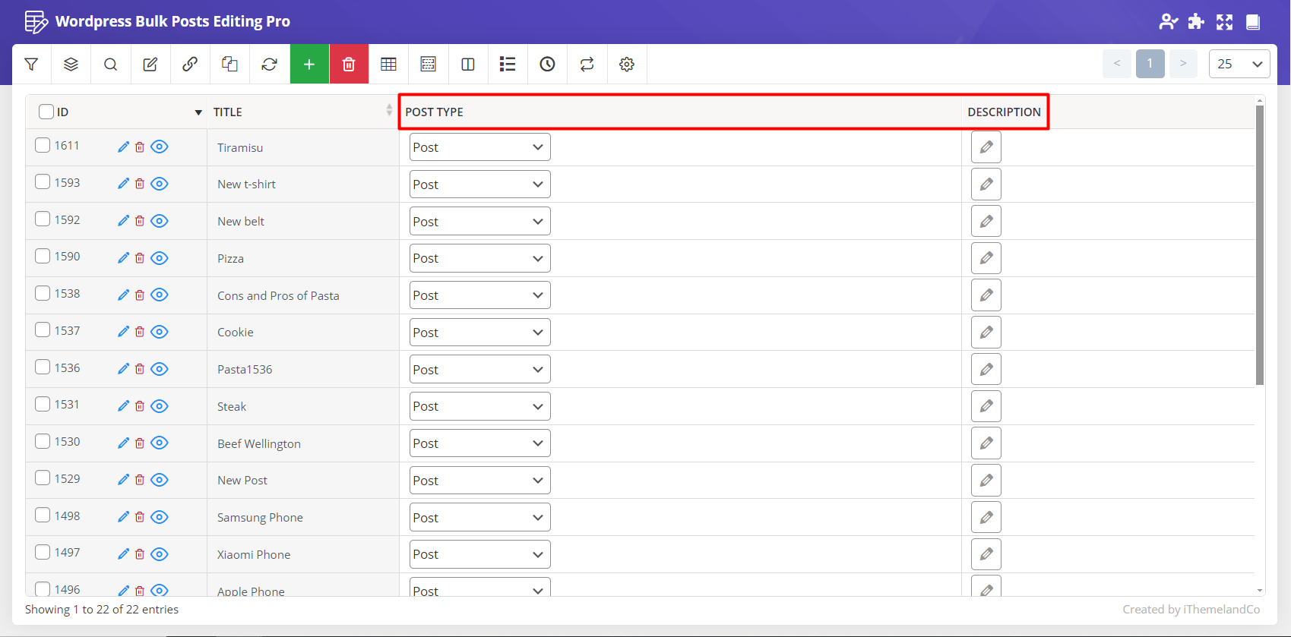Viewport: 1291px width, 637px height.
Task: Open the history clock icon
Action: point(547,65)
